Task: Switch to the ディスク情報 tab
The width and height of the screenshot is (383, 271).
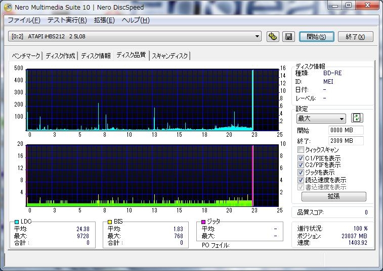Action: tap(96, 56)
